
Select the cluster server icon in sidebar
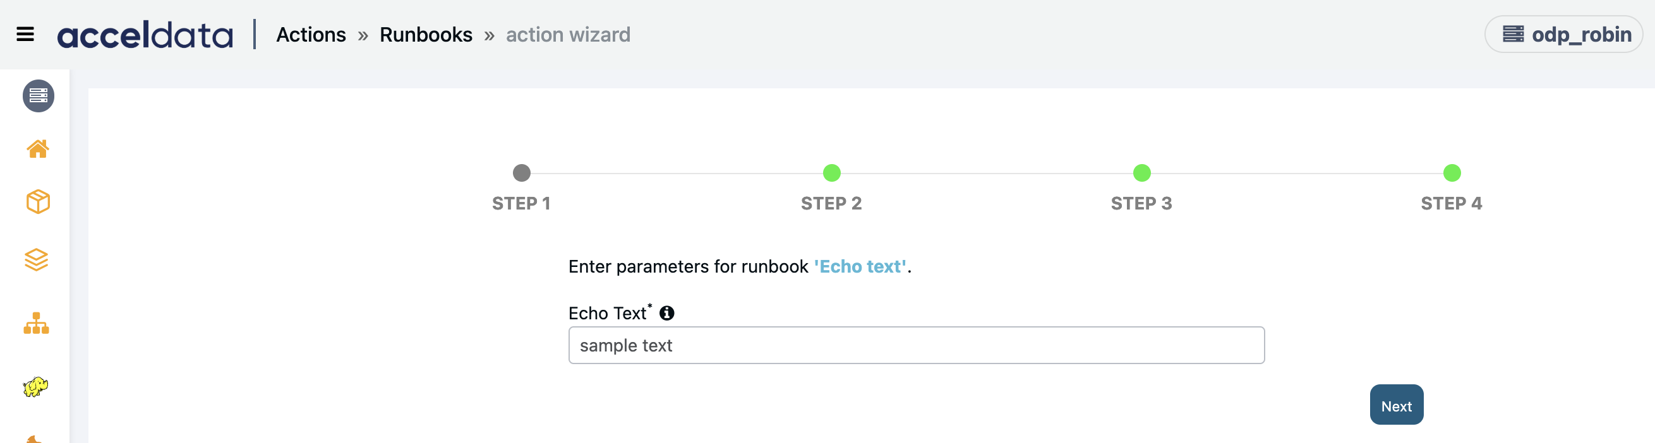39,97
